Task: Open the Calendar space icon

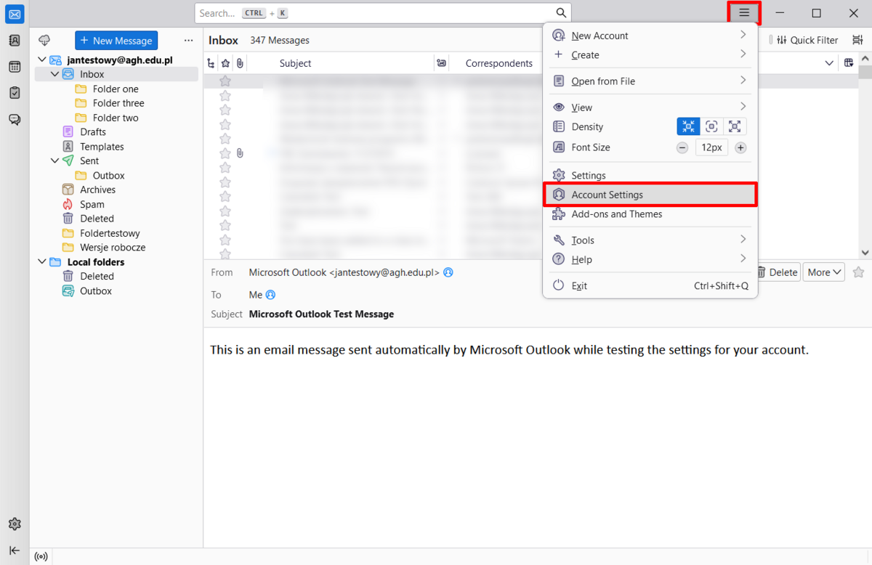Action: tap(15, 67)
